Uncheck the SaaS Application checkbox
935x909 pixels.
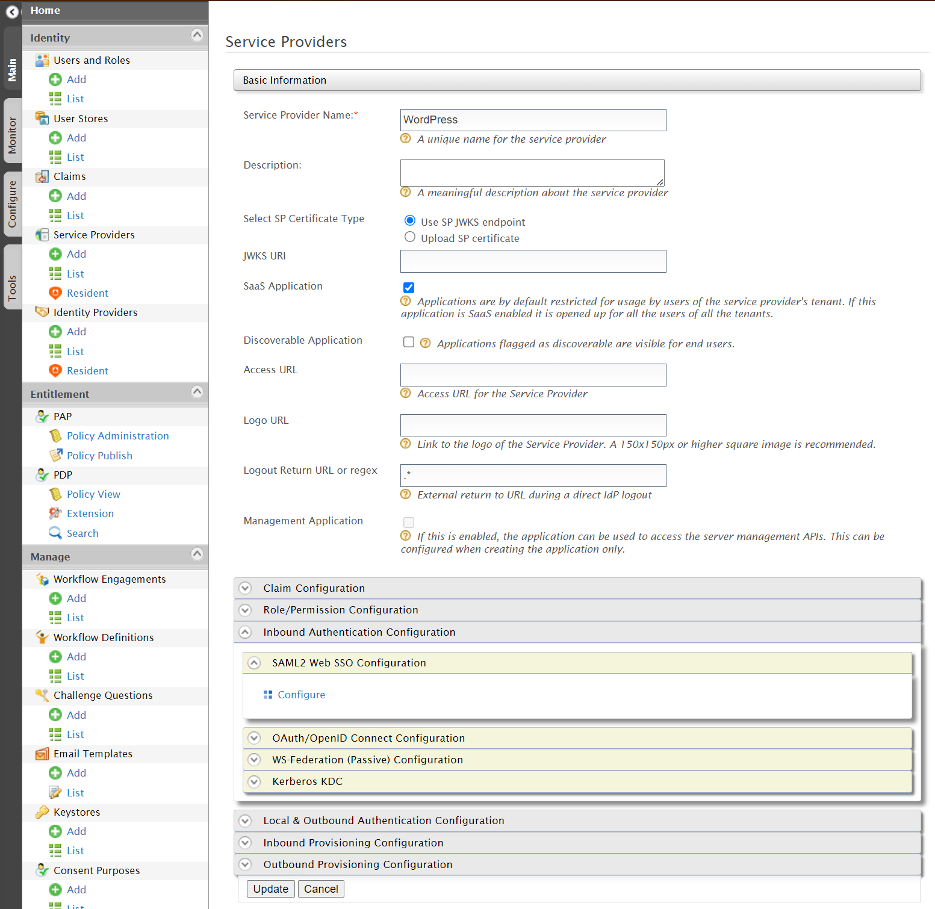click(x=409, y=288)
